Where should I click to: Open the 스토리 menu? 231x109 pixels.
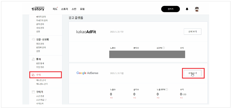[x=65, y=9]
